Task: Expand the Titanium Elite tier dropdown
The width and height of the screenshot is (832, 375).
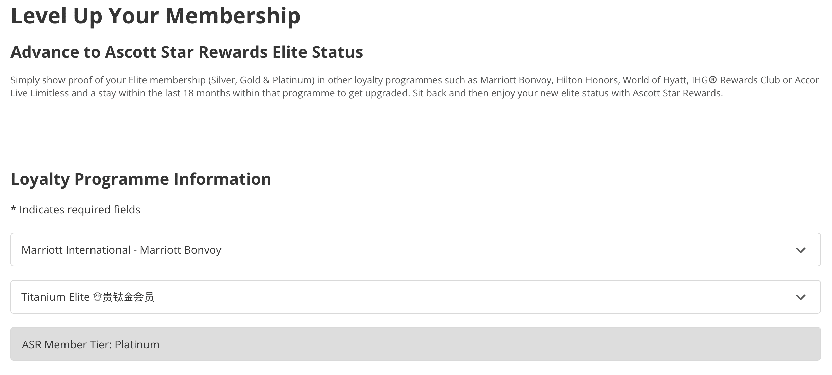Action: pyautogui.click(x=415, y=297)
